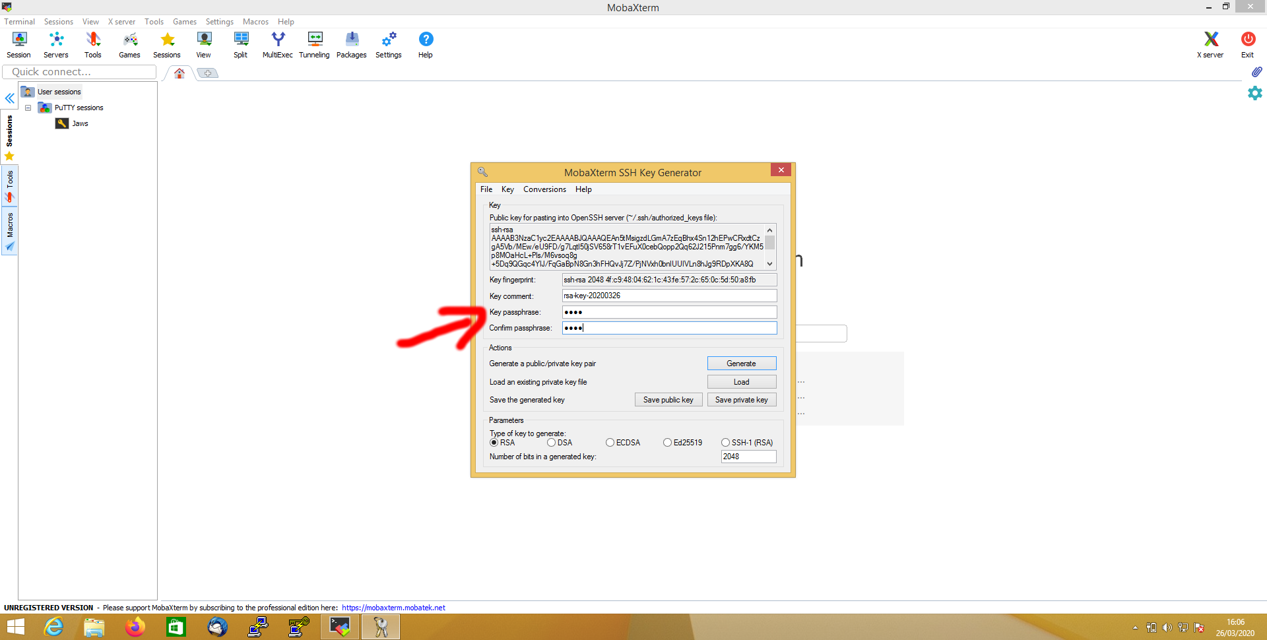The width and height of the screenshot is (1267, 640).
Task: Open the home tab icon
Action: (179, 73)
